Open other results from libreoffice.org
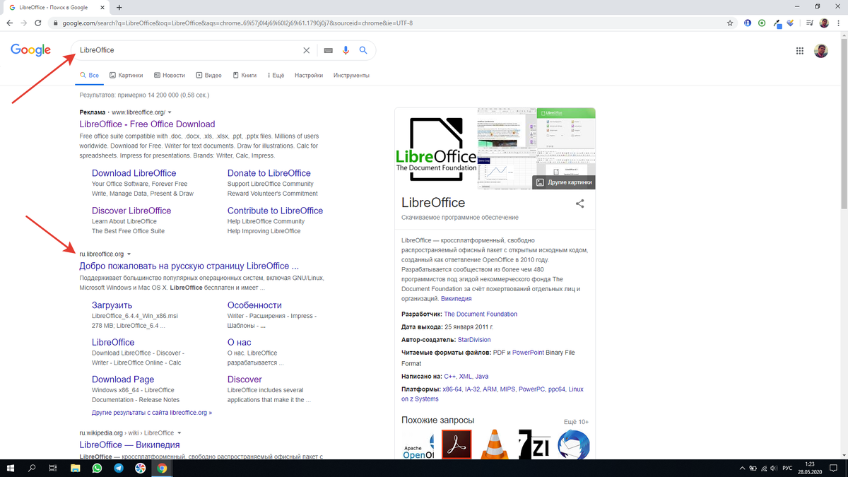This screenshot has width=848, height=477. click(152, 412)
